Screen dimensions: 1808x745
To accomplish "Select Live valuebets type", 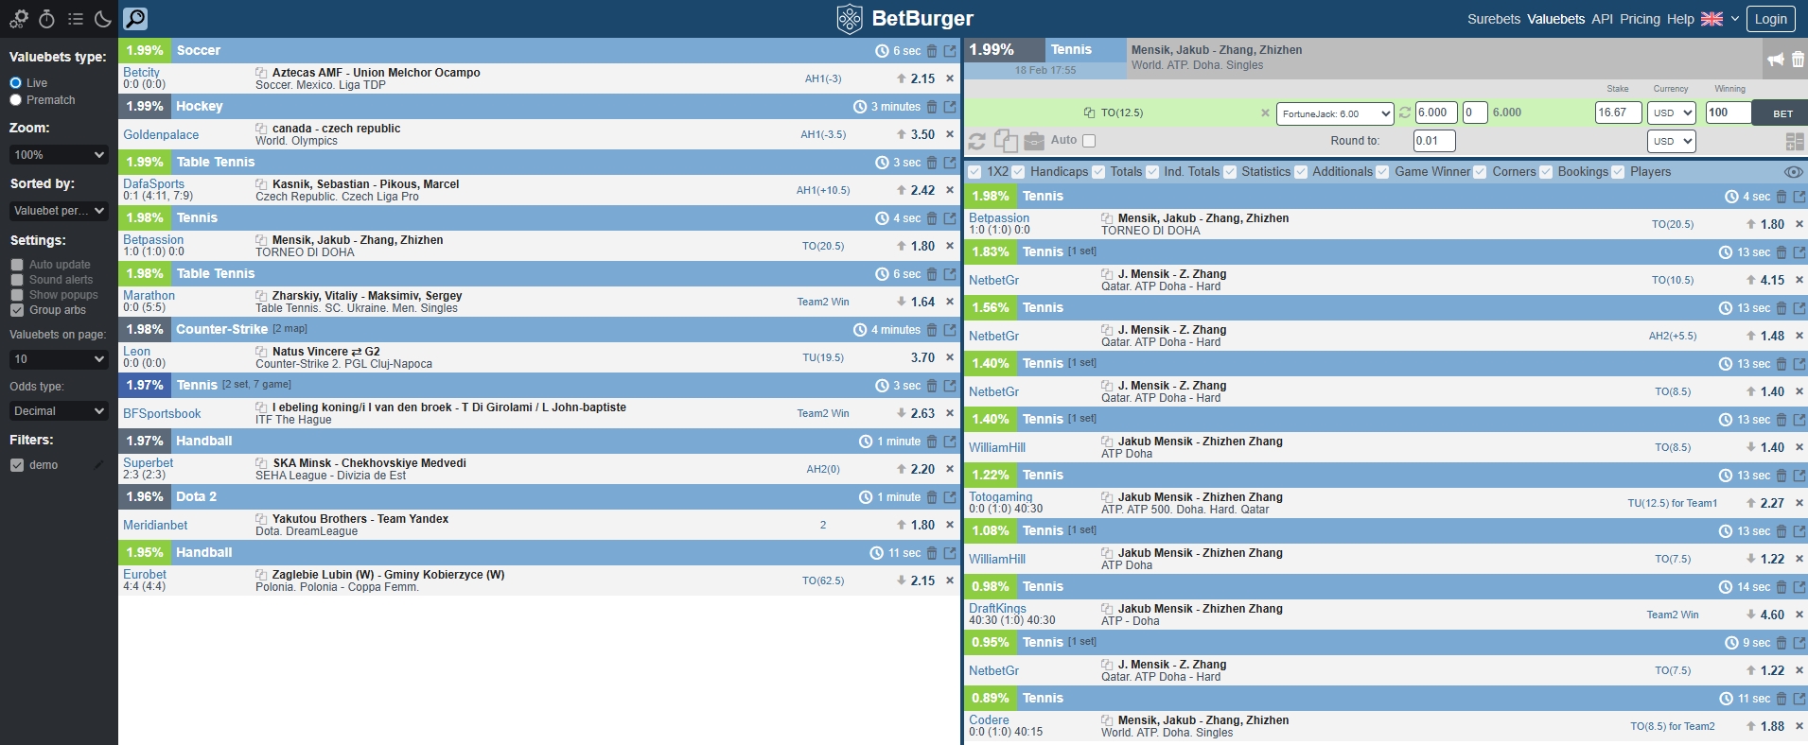I will (15, 83).
